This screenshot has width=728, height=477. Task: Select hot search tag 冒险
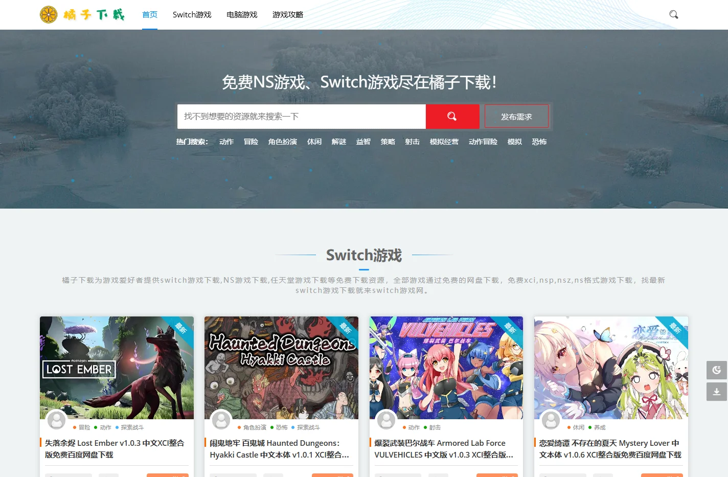pos(251,142)
